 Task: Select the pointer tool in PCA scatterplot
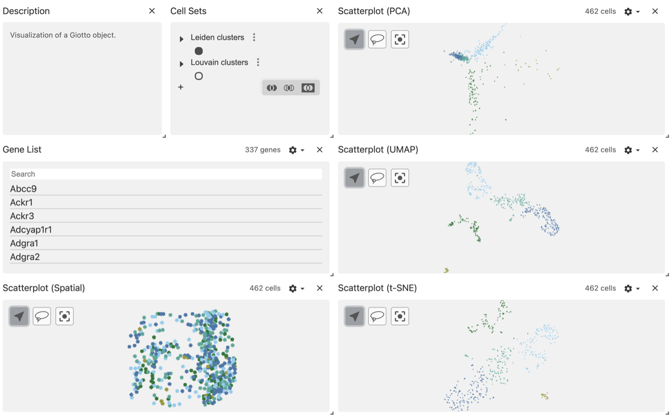(355, 39)
